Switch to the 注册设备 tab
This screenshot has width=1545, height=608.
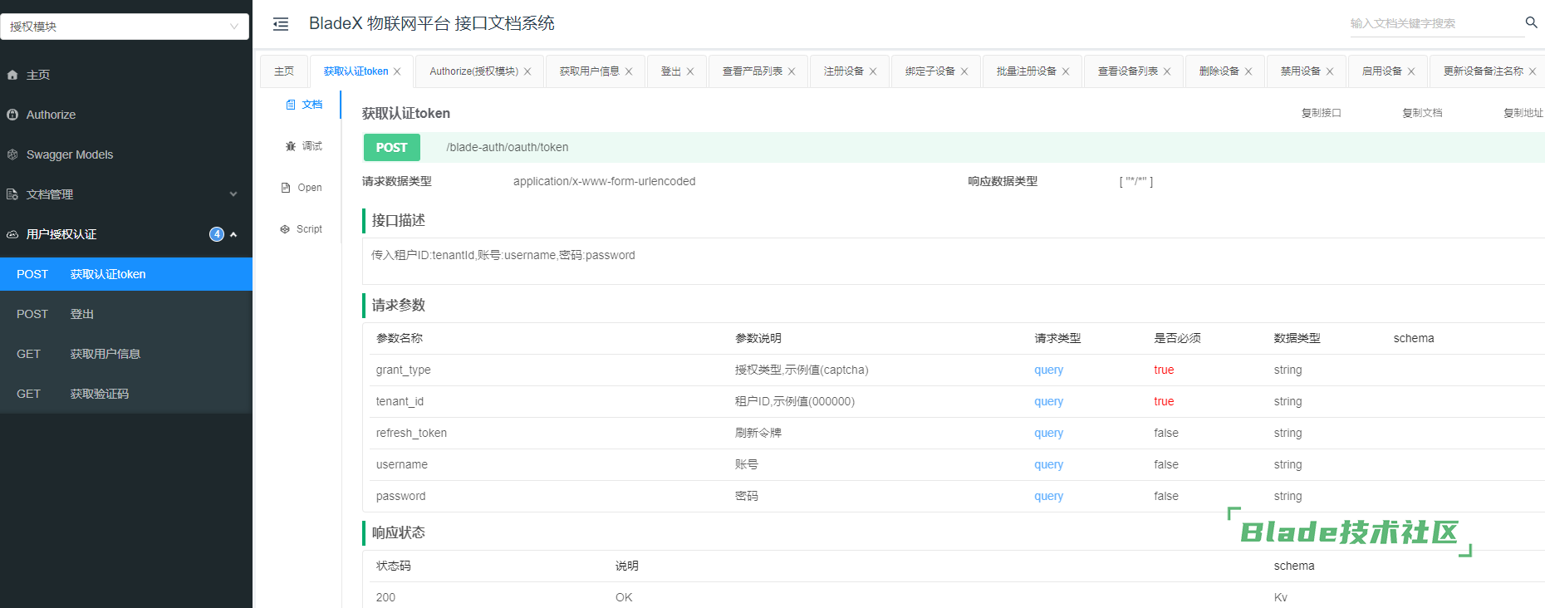pyautogui.click(x=843, y=71)
